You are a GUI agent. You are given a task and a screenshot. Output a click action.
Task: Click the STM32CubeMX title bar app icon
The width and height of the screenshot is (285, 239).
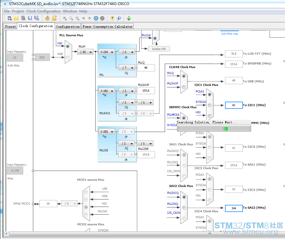click(5, 4)
